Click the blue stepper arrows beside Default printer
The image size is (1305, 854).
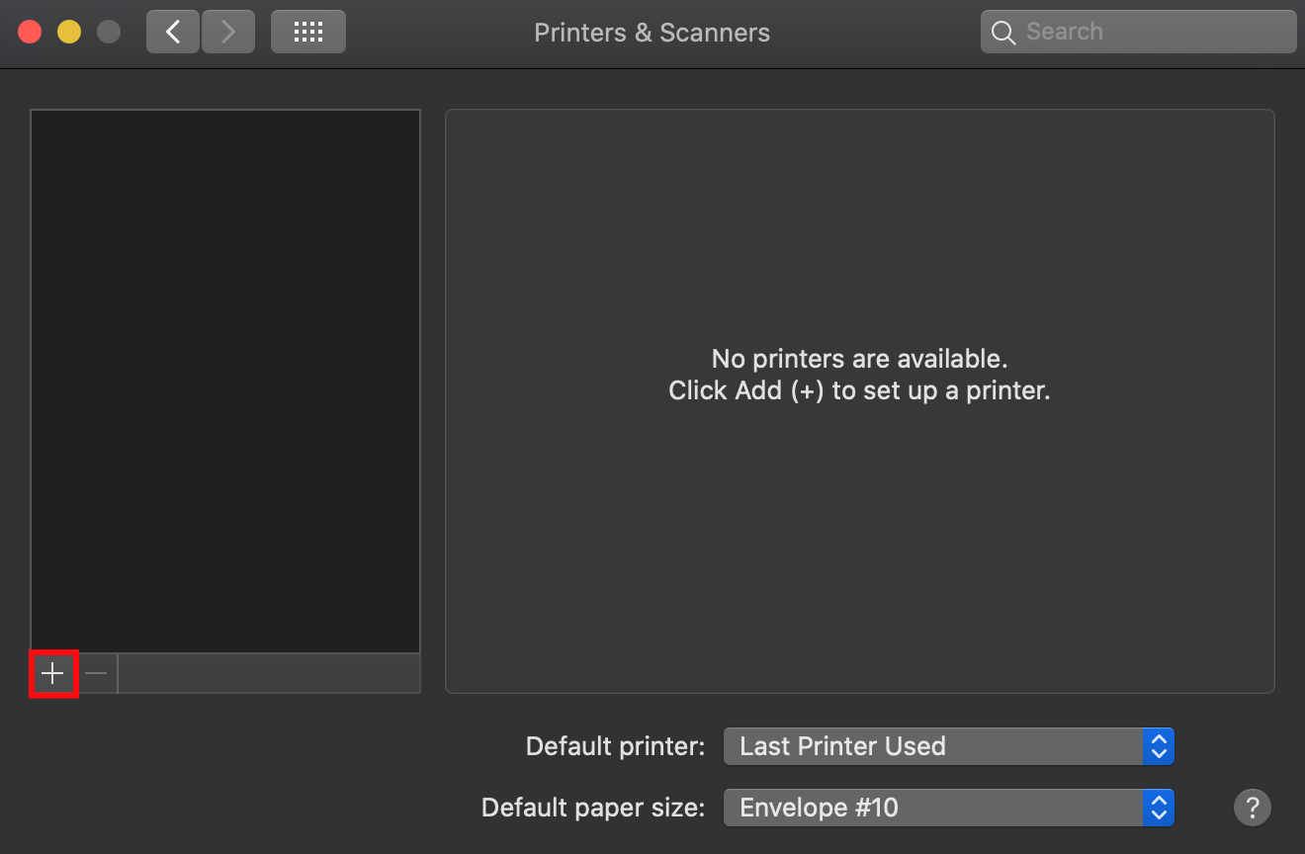pyautogui.click(x=1158, y=746)
